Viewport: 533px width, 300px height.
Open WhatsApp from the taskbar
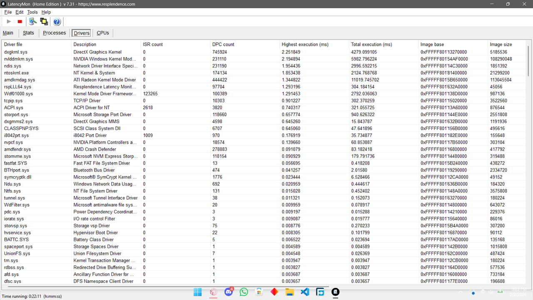[x=244, y=292]
